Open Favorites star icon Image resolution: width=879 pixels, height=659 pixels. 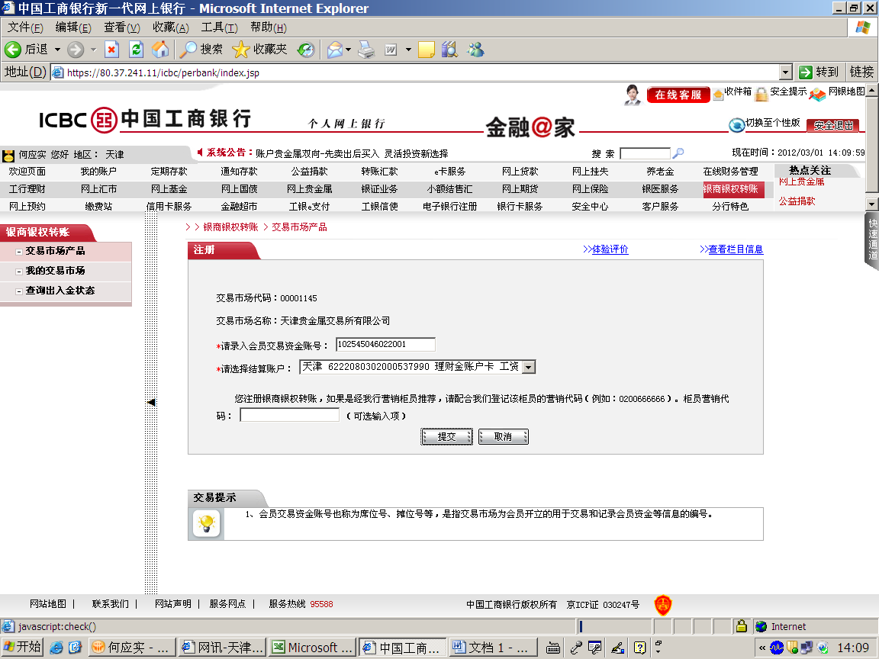point(240,50)
